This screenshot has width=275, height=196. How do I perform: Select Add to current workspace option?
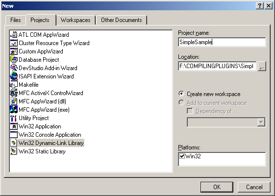[x=181, y=102]
